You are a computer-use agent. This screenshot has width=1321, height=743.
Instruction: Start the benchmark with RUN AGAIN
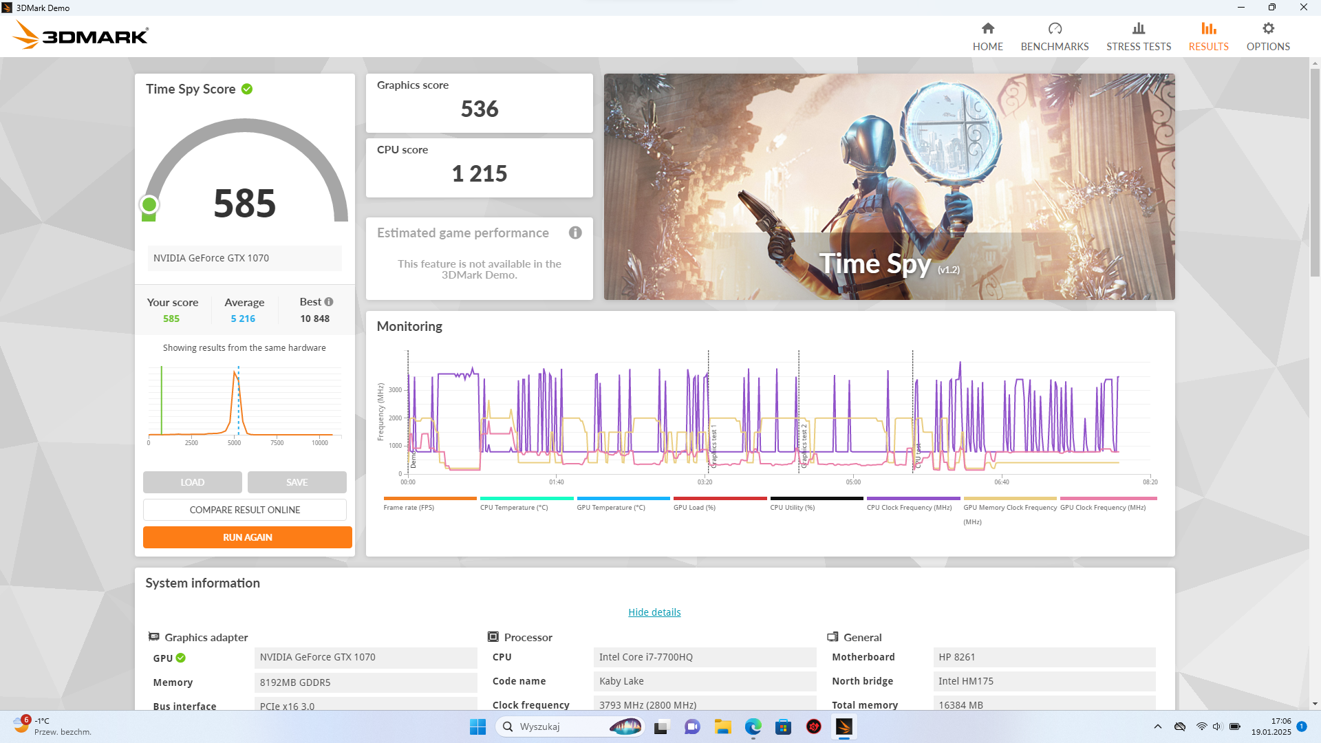point(248,537)
